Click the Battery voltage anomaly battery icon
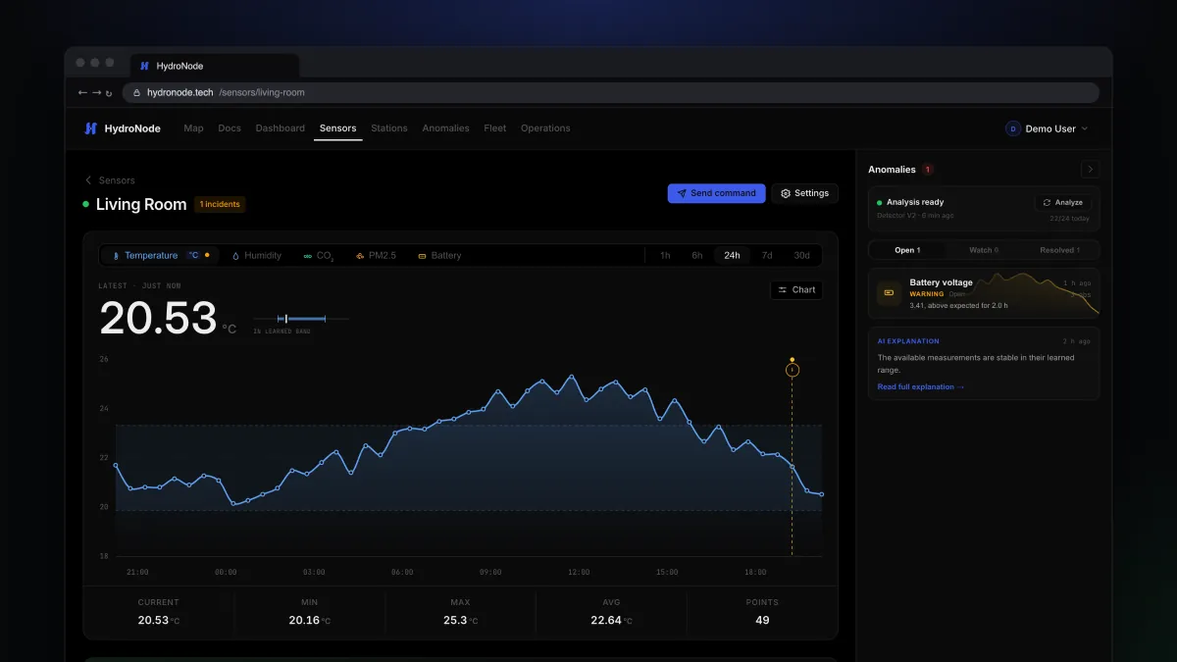Image resolution: width=1177 pixels, height=662 pixels. [x=889, y=292]
